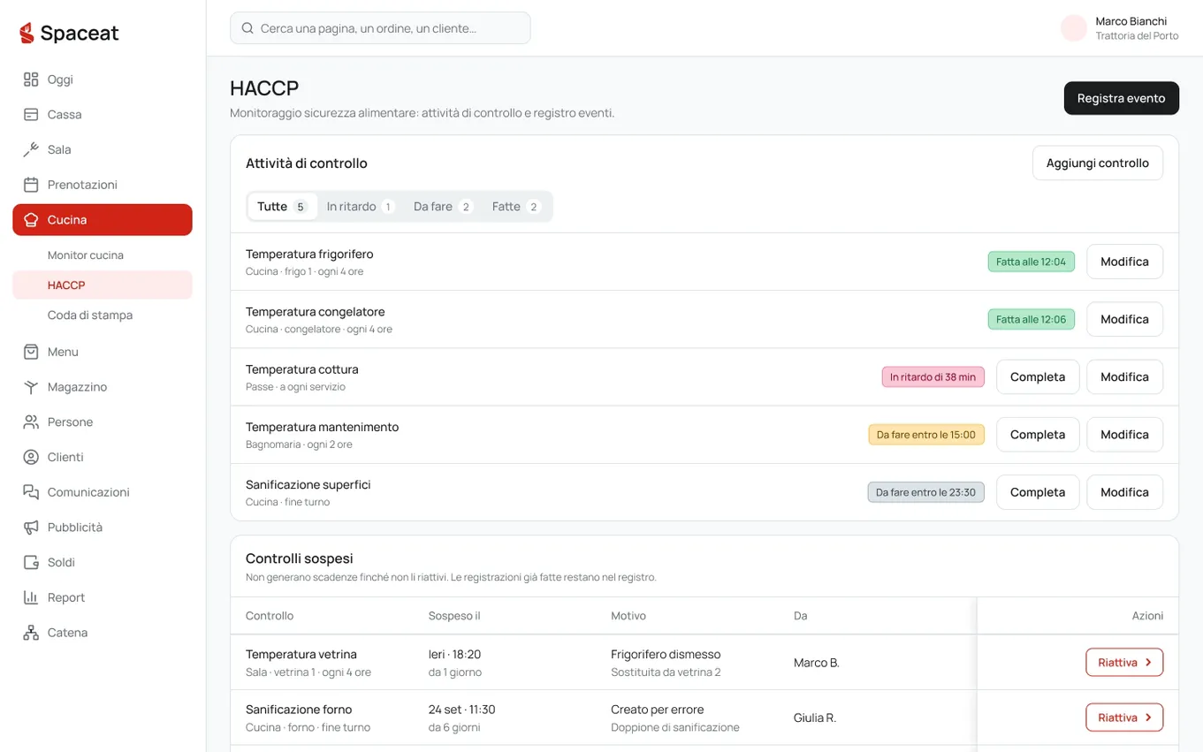This screenshot has width=1203, height=752.
Task: Click the Magazzino icon
Action: (31, 387)
